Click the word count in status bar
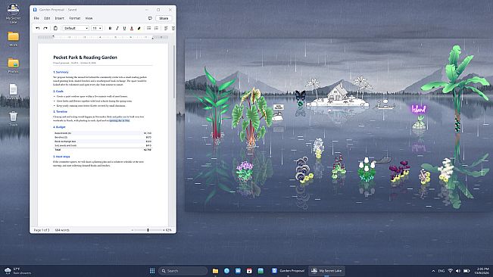Viewport: 493px width, 277px height. [x=62, y=230]
